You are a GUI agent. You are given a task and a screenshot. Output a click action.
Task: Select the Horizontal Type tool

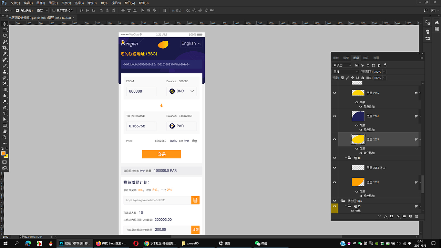(5, 113)
